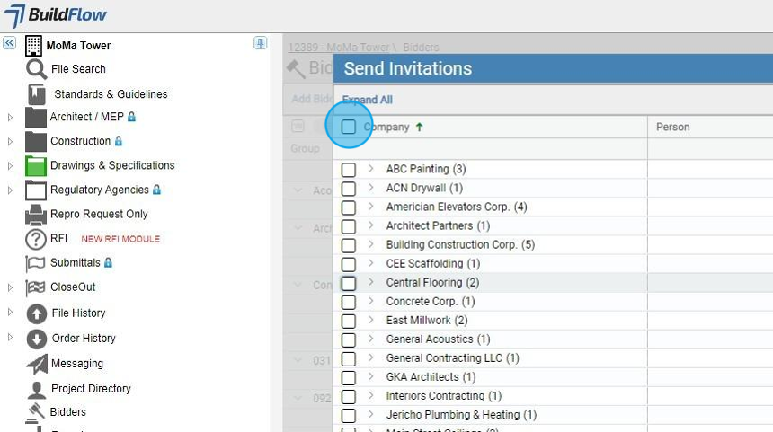Click the 12389 - MoMa Tower breadcrumb
The width and height of the screenshot is (773, 432).
point(339,48)
